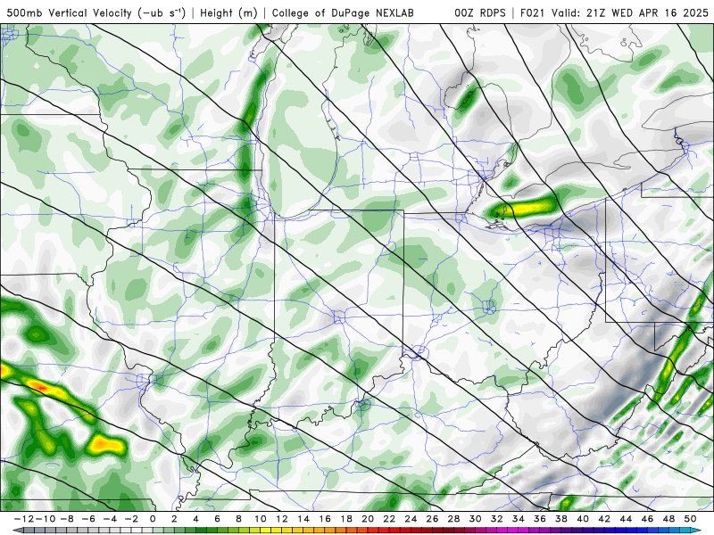Click the '10' value on the color scale
The image size is (714, 535).
(260, 519)
